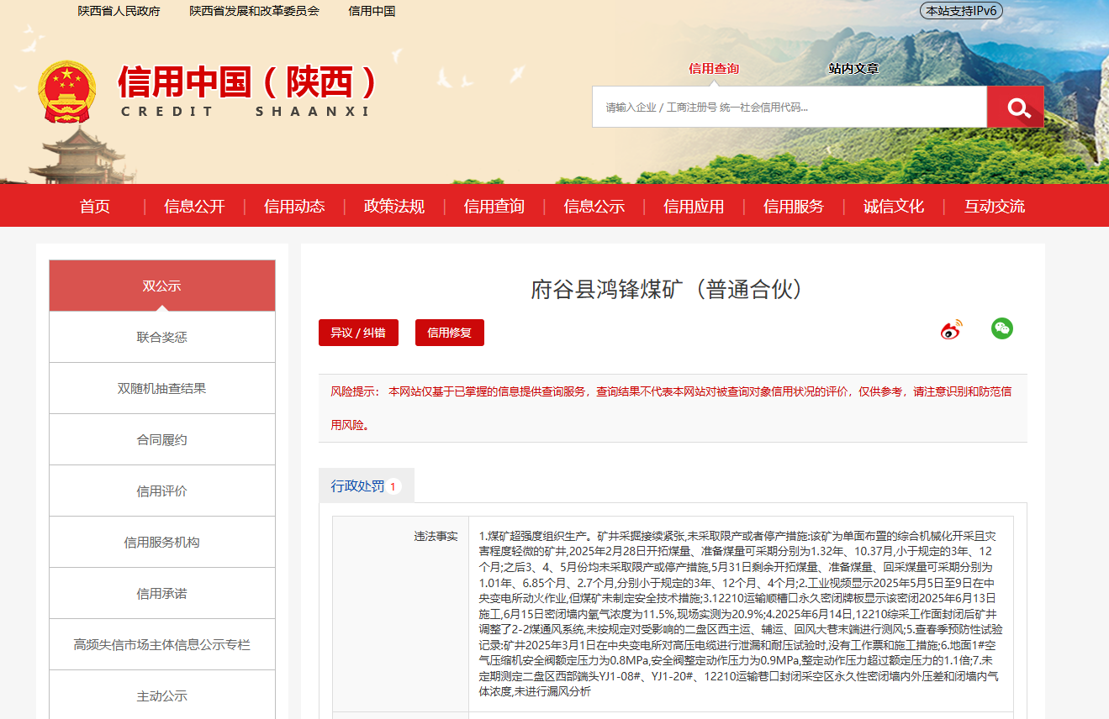1109x719 pixels.
Task: Click the count badge on 行政处罚
Action: (x=393, y=486)
